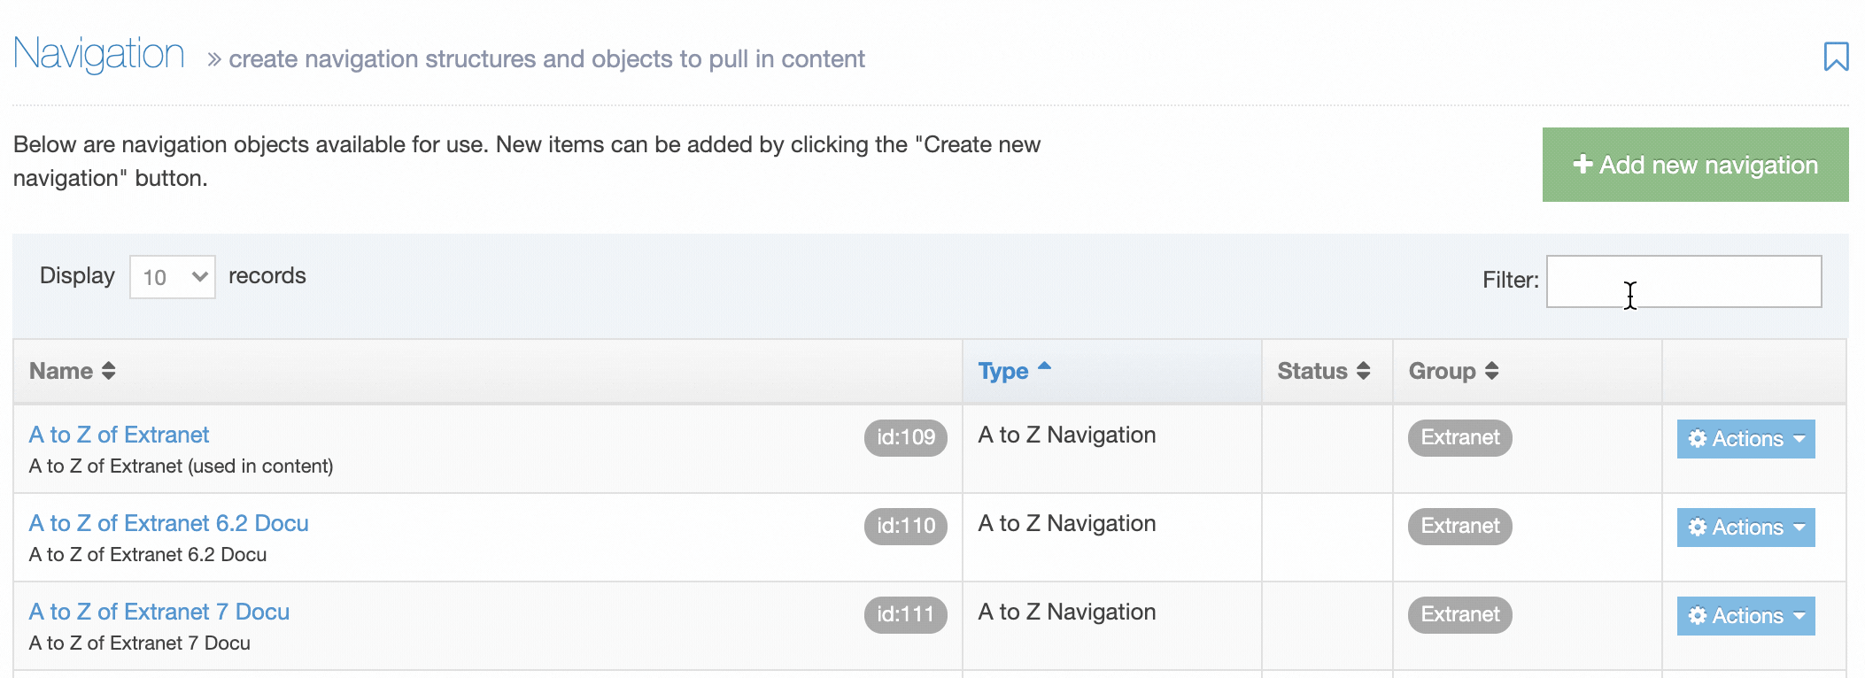The image size is (1865, 678).
Task: Click the id:111 badge
Action: 905,614
